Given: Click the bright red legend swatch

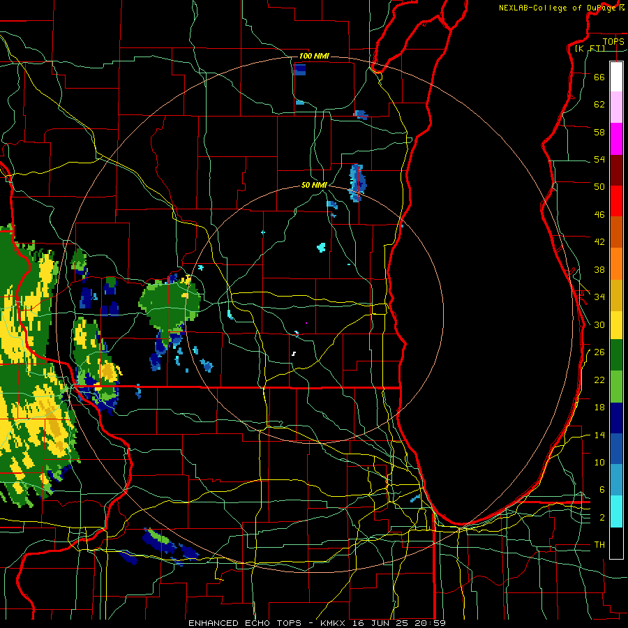Looking at the screenshot, I should click(x=616, y=201).
